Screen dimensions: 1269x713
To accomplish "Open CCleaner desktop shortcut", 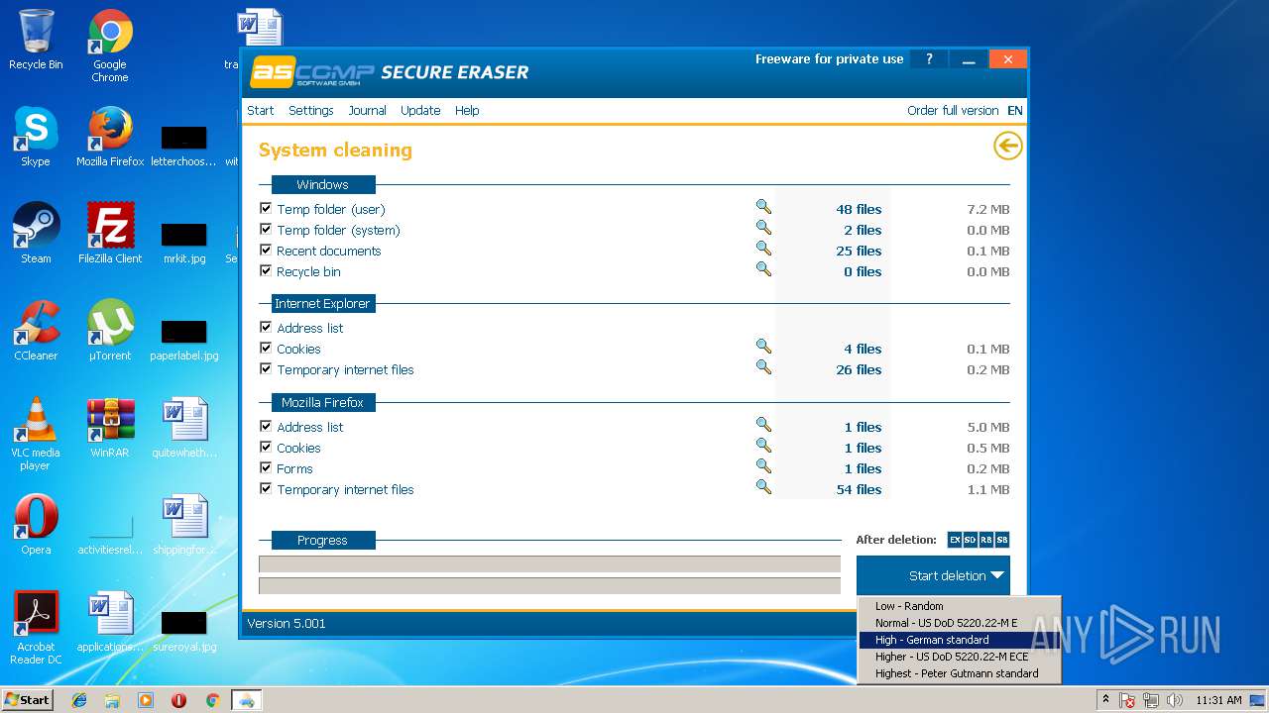I will tap(36, 331).
